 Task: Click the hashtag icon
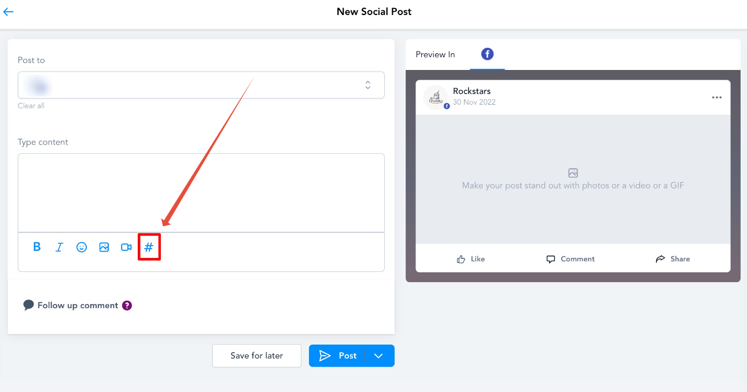[149, 247]
